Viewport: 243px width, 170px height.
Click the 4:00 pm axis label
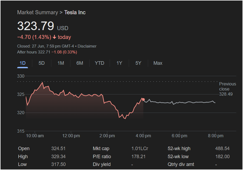pos(143,136)
